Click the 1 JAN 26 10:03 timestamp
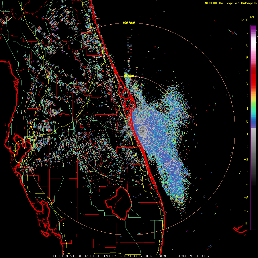 [x=191, y=256]
